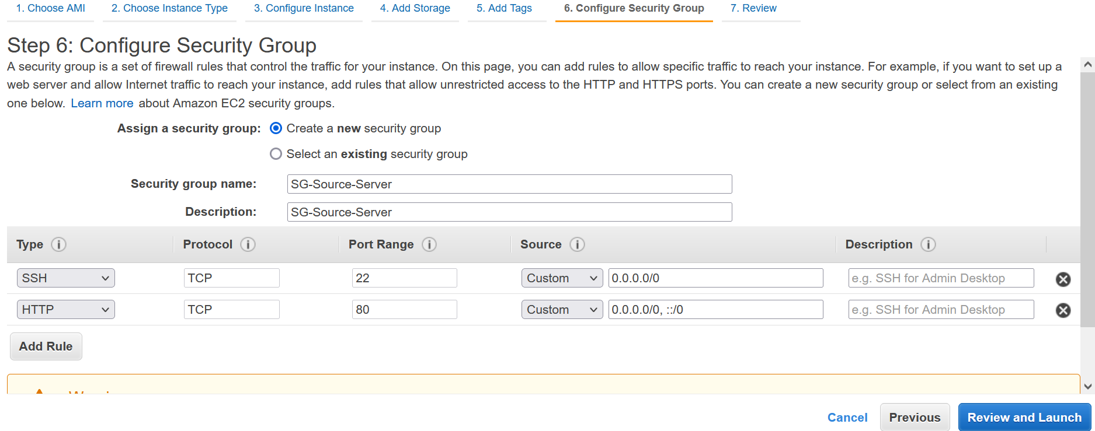The height and width of the screenshot is (431, 1095).
Task: Go to 6. Configure Security Group step
Action: click(x=634, y=8)
